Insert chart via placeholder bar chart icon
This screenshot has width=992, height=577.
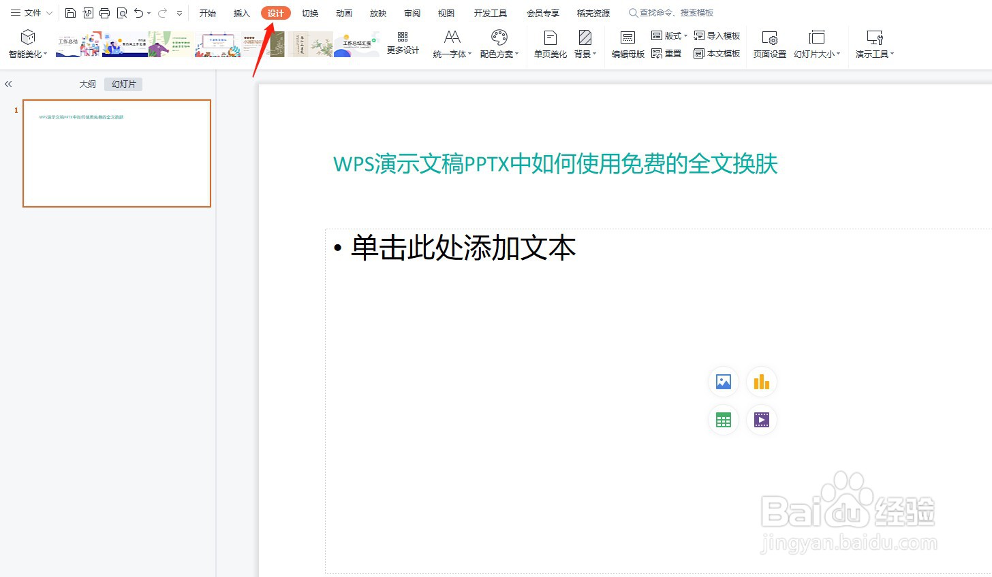point(762,382)
